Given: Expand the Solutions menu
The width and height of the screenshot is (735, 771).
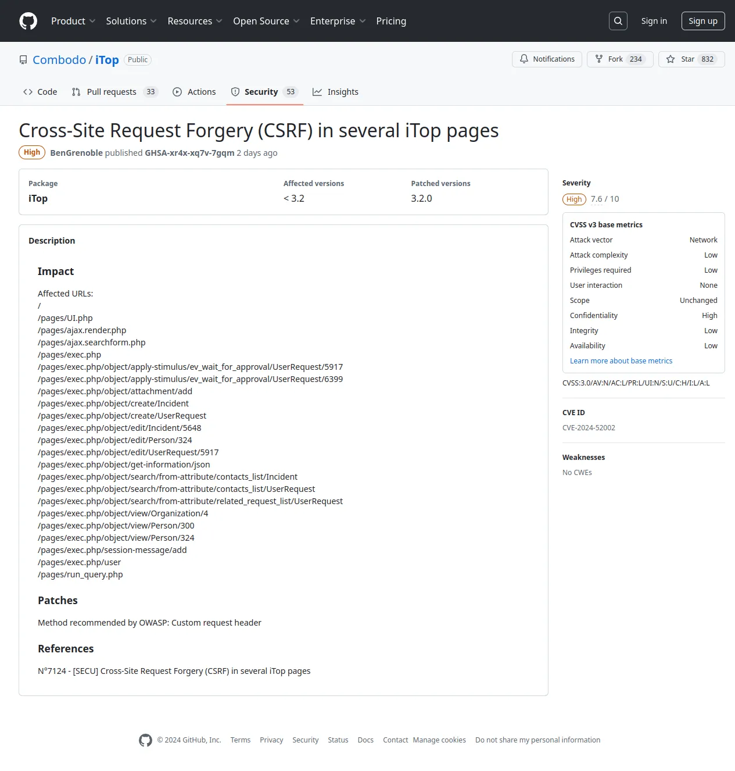Looking at the screenshot, I should point(131,21).
